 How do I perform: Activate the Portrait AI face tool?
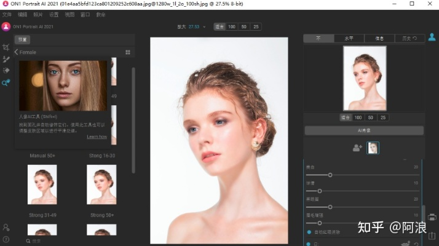6,82
